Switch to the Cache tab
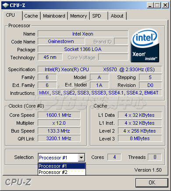Viewport: 171px width, 191px height. (x=31, y=16)
